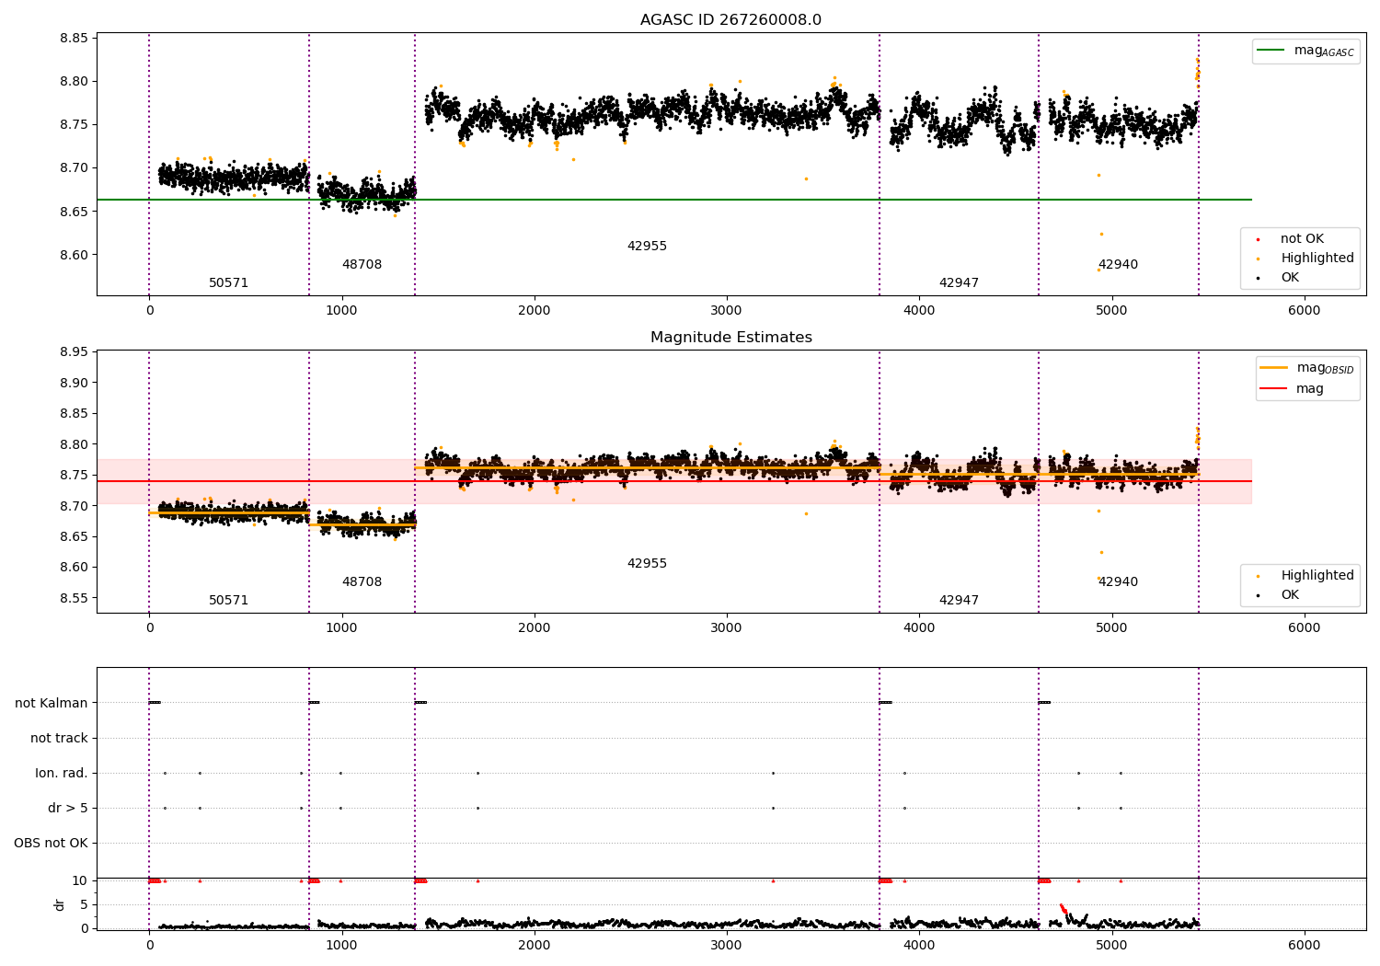Click the "OBS not OK" axis label
The height and width of the screenshot is (966, 1380).
pyautogui.click(x=51, y=844)
